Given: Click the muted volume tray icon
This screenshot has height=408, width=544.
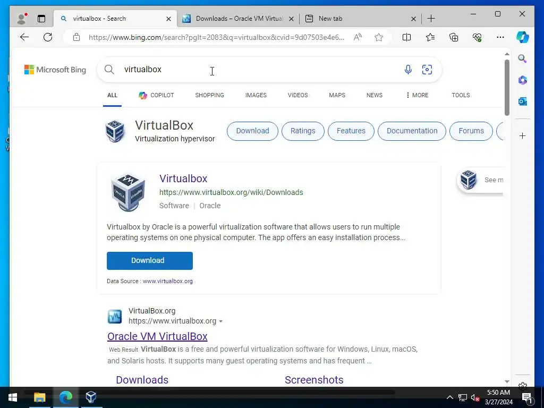Looking at the screenshot, I should 475,397.
